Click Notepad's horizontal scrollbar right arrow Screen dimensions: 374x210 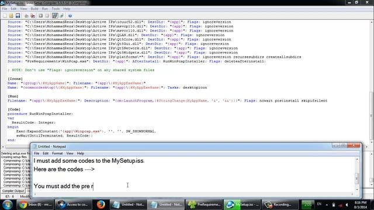point(352,194)
